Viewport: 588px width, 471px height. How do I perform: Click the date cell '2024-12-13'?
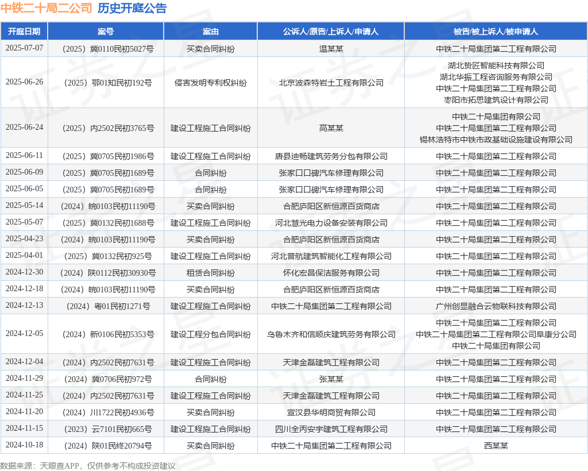24,305
